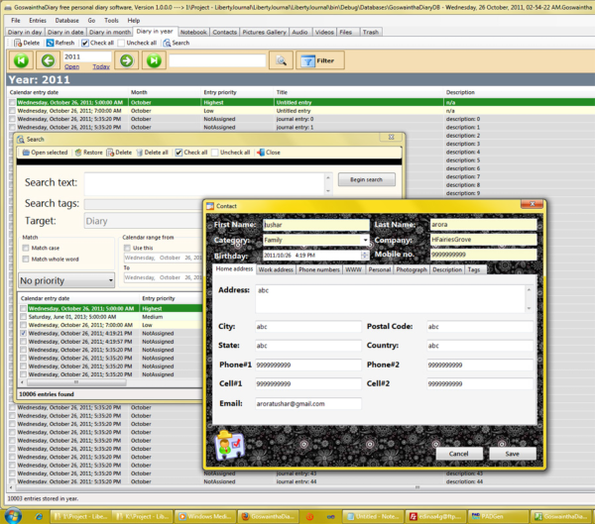Click the Email input field
Image resolution: width=595 pixels, height=524 pixels.
pyautogui.click(x=307, y=403)
